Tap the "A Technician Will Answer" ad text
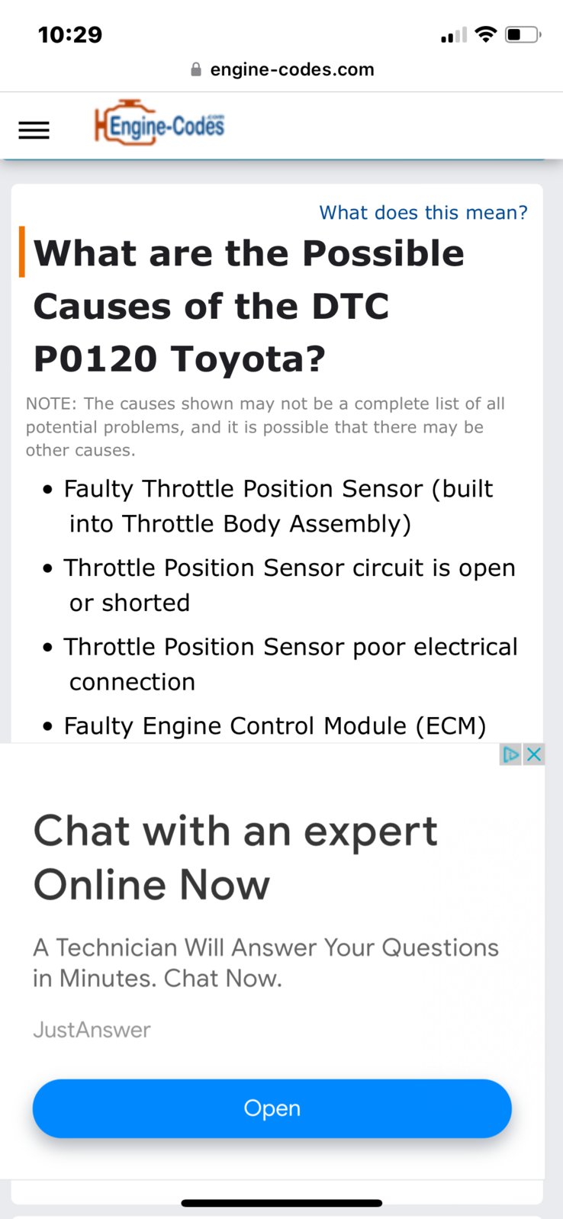The width and height of the screenshot is (563, 1219). coord(265,963)
